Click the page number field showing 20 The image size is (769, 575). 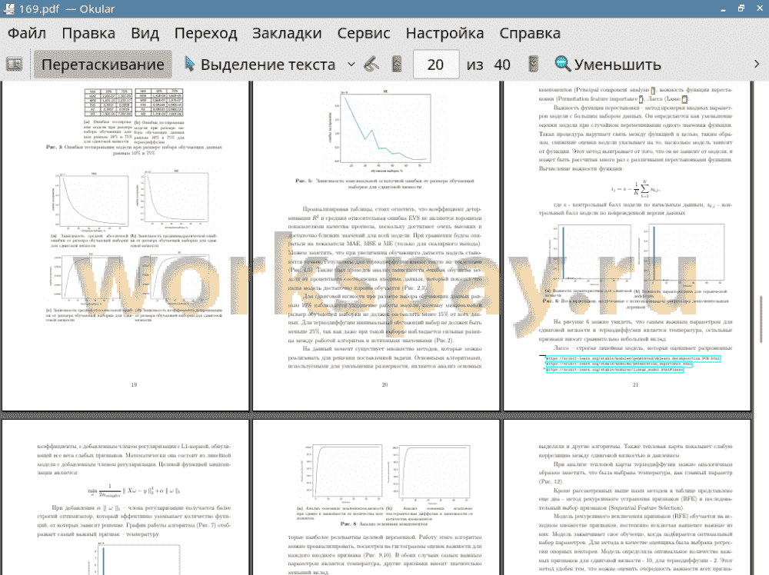click(435, 65)
